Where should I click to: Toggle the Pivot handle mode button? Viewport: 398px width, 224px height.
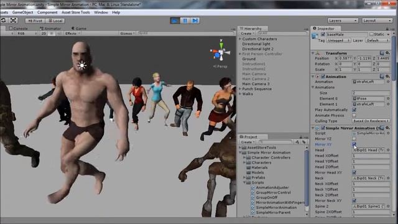pyautogui.click(x=35, y=21)
